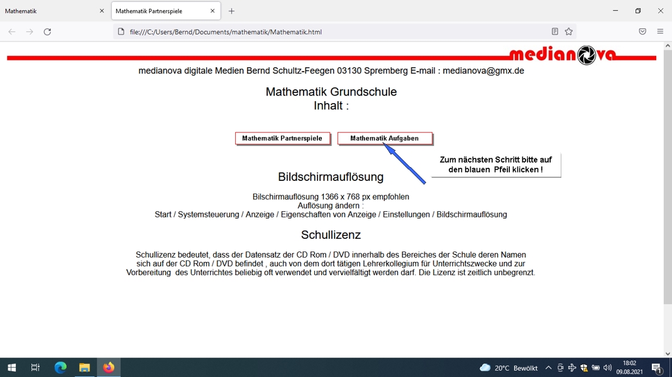Go back using the browser back arrow
This screenshot has width=672, height=377.
[12, 31]
